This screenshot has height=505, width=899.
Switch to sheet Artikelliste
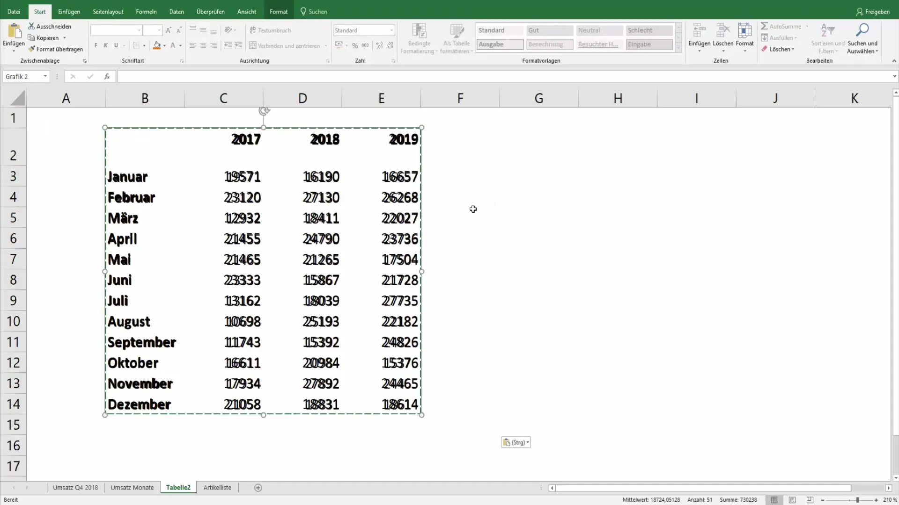(x=217, y=487)
